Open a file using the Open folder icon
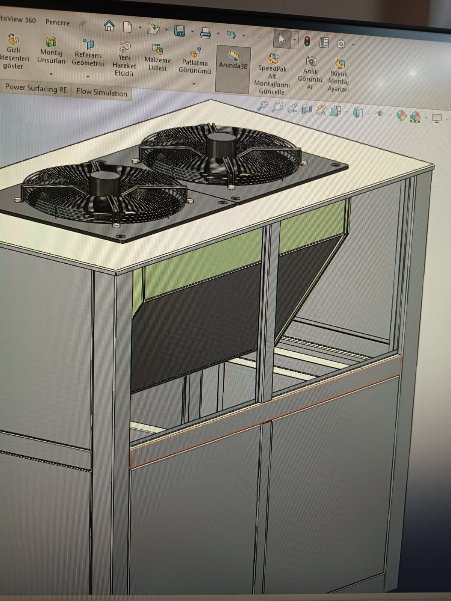 153,29
